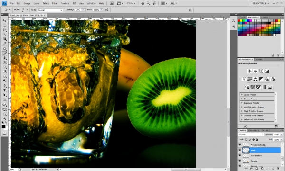
Task: Click the Hand tool in the application bar
Action: pyautogui.click(x=142, y=3)
